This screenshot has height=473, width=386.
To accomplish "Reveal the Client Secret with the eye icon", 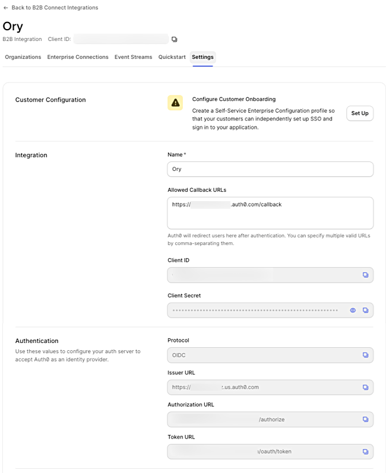I will click(x=353, y=310).
